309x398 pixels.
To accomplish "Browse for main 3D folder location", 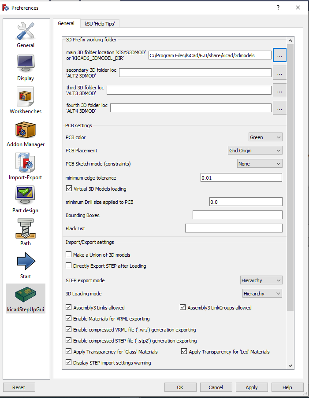I will pos(279,55).
